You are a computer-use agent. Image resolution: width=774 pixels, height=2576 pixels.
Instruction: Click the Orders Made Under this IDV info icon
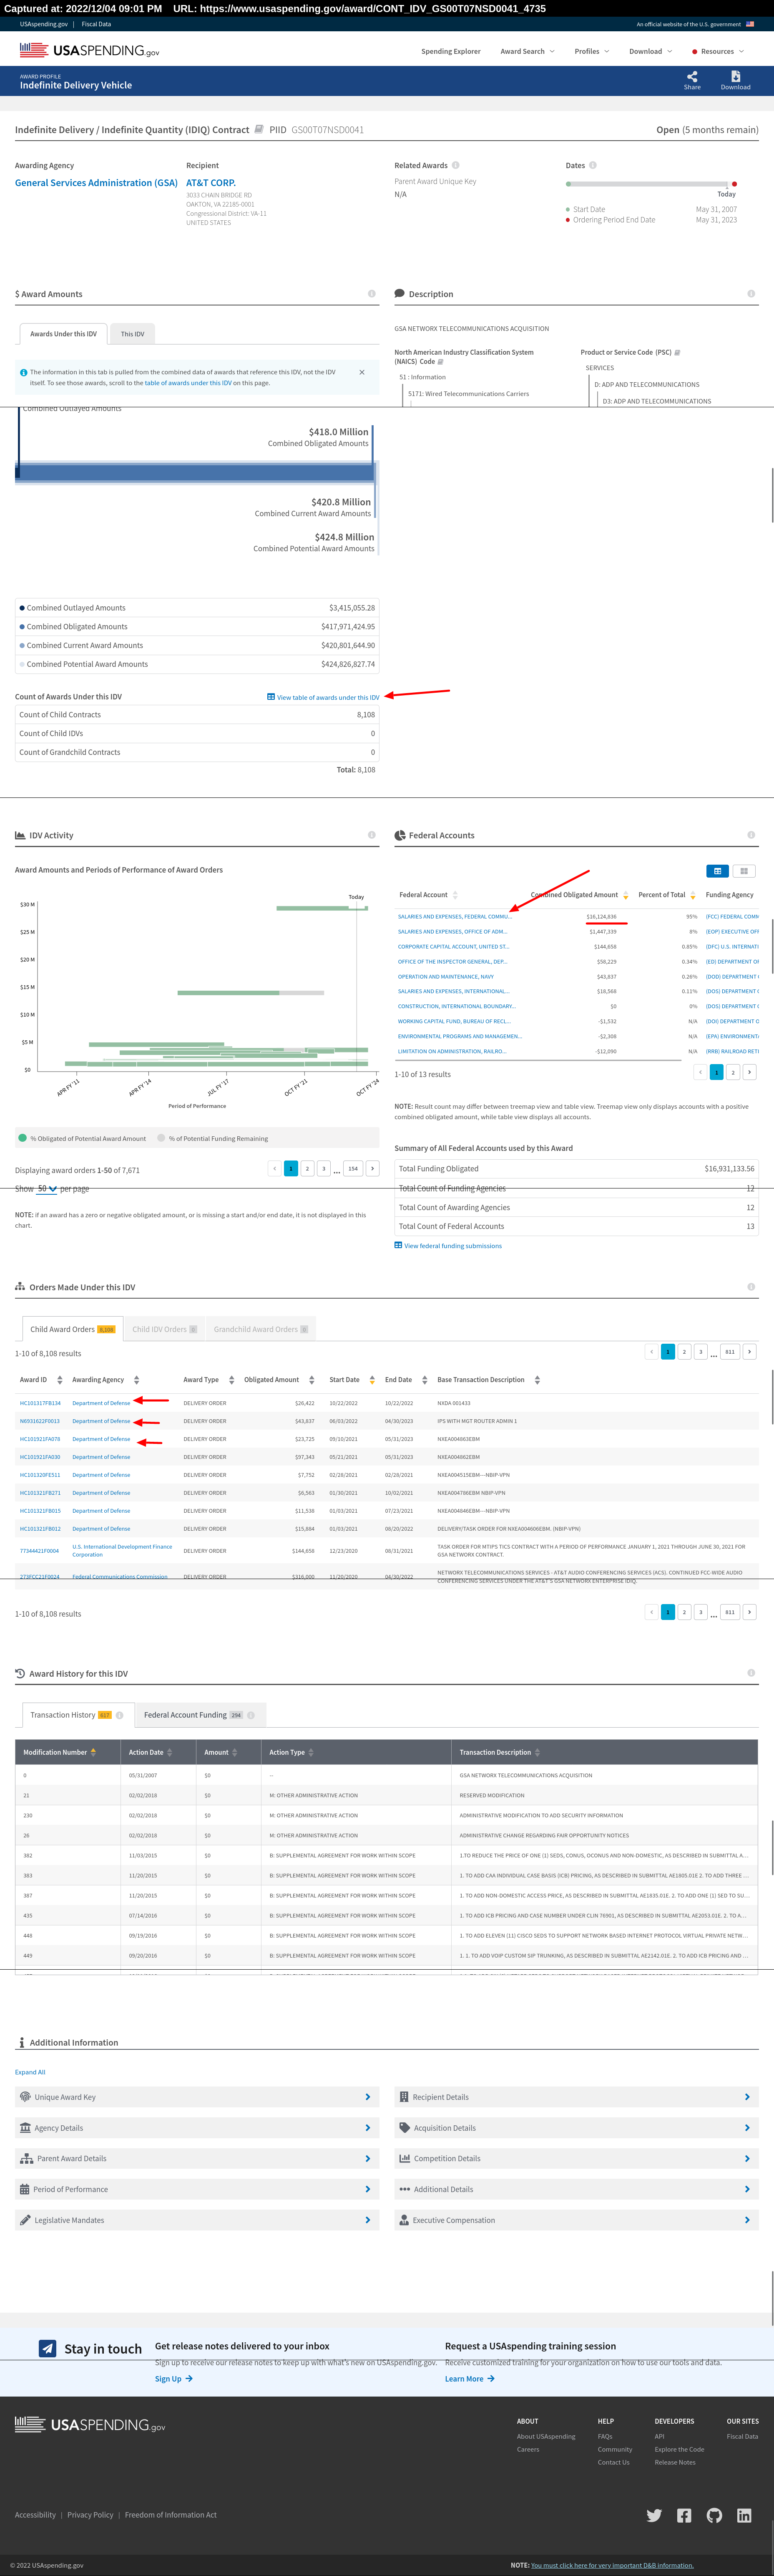tap(751, 1287)
